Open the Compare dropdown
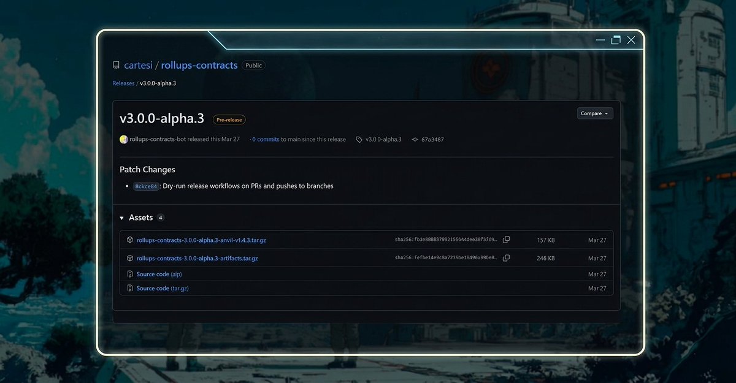The image size is (736, 383). click(x=595, y=113)
